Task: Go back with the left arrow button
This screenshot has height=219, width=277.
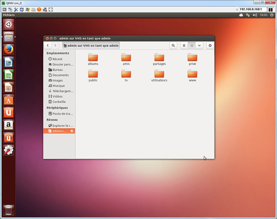Action: [48, 46]
